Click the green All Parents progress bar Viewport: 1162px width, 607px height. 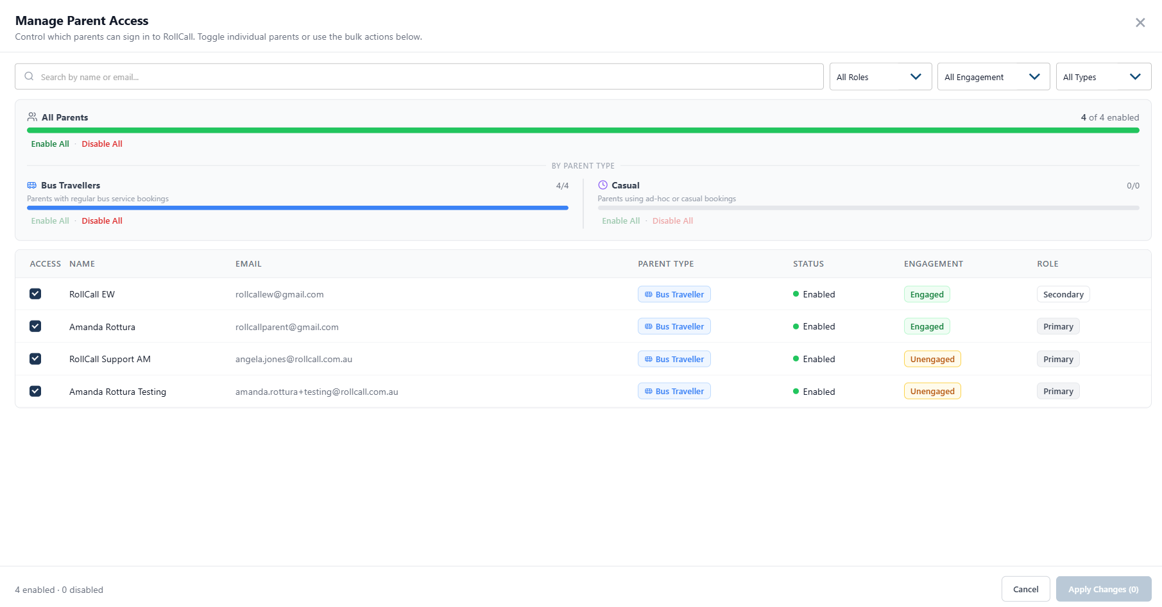583,130
